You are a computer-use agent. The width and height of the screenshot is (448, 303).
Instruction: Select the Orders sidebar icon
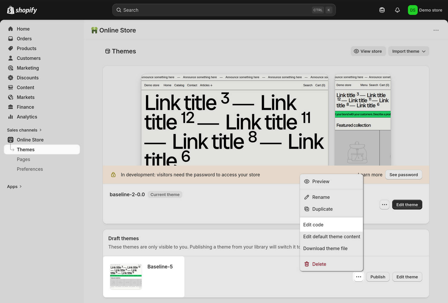[11, 38]
